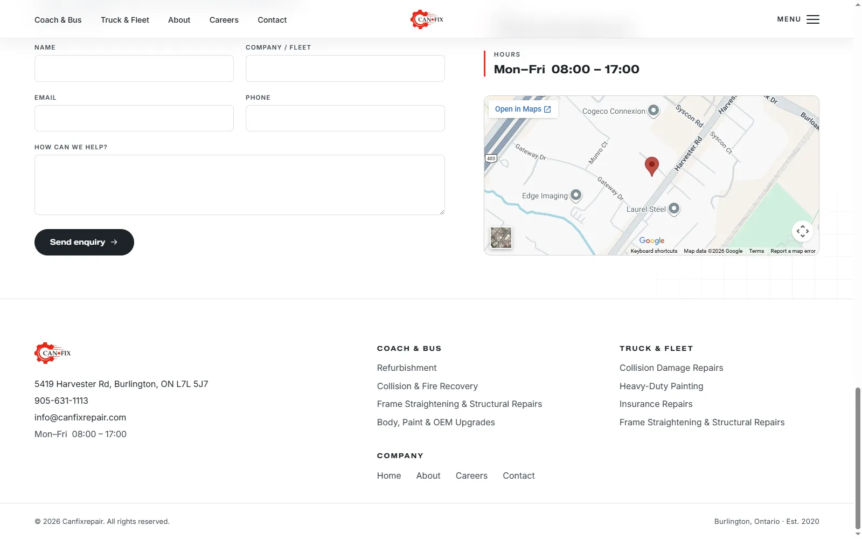Click the Canfix logo in the header
The image size is (862, 539).
427,19
